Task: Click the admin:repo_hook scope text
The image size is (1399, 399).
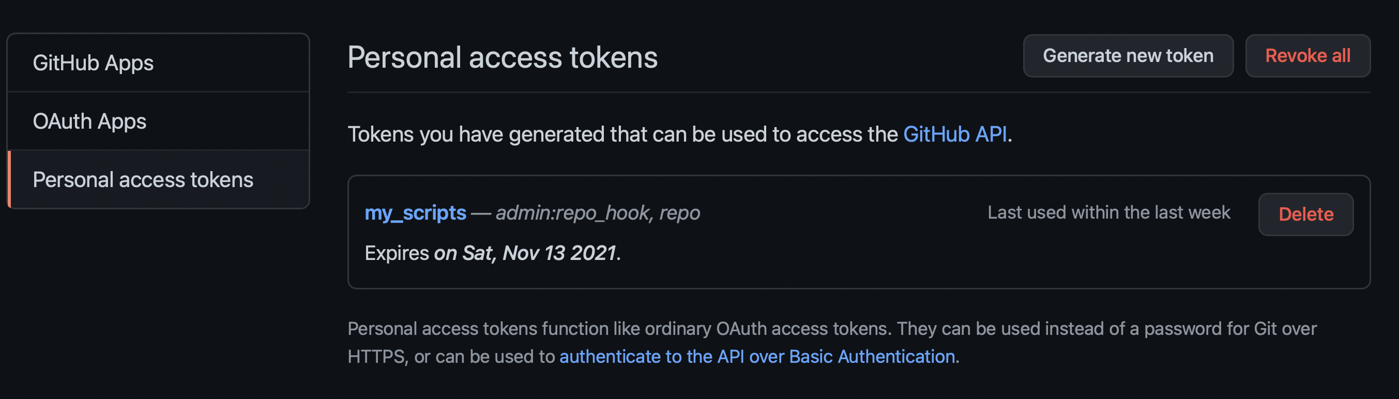Action: coord(573,213)
